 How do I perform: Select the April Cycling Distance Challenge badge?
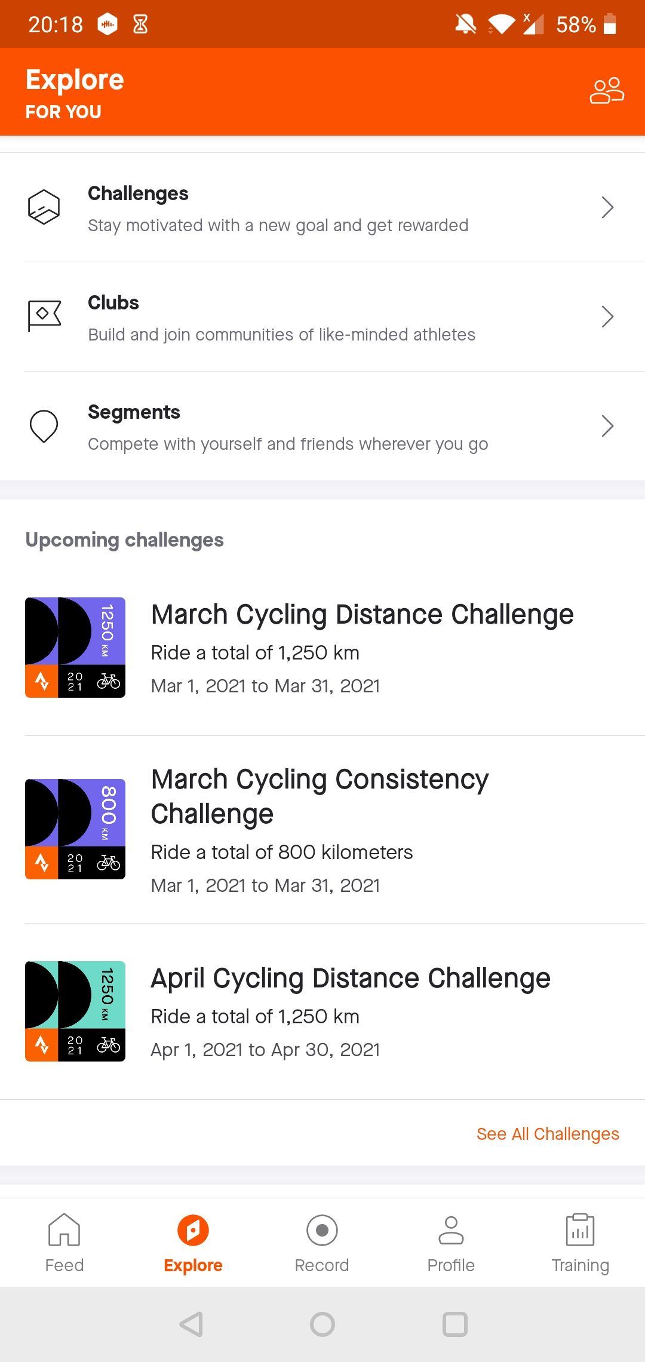click(75, 1011)
